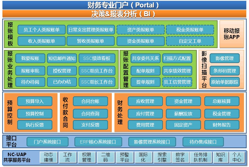Click the 报账审批 button
The image size is (249, 167).
tap(30, 70)
